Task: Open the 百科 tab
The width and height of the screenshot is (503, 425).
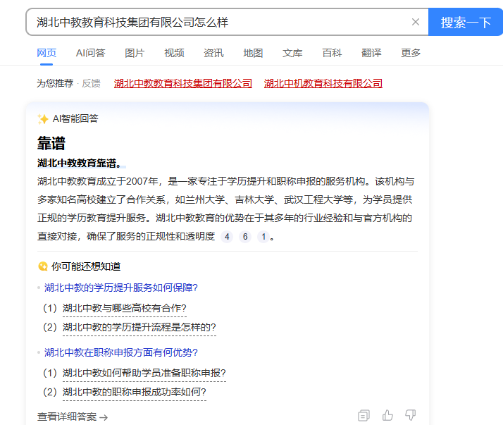Action: pyautogui.click(x=332, y=53)
